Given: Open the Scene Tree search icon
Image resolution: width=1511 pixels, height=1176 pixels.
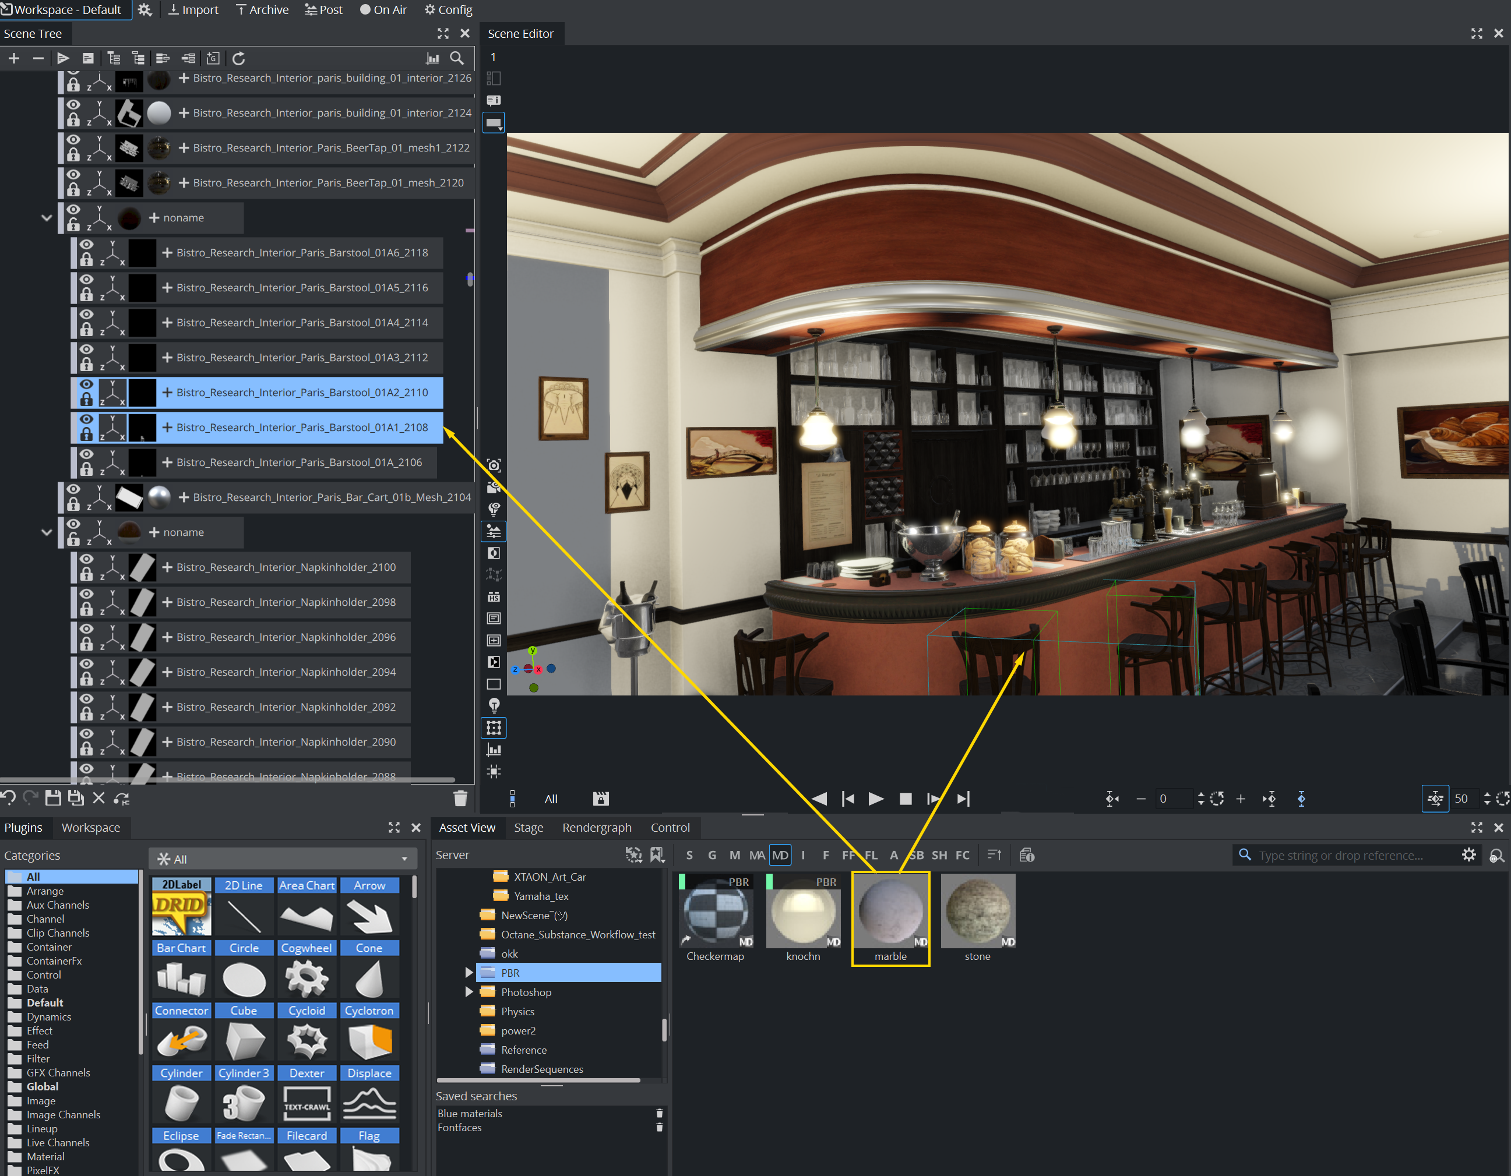Looking at the screenshot, I should (457, 59).
